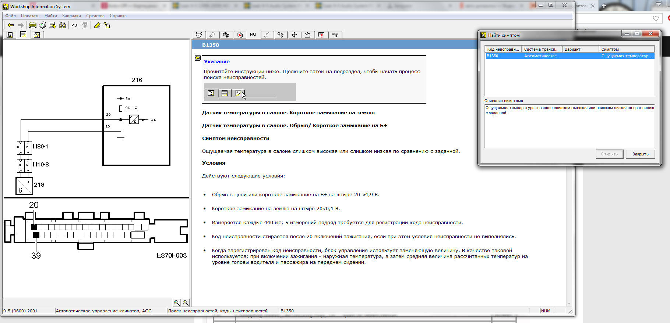Click the Указание heading link

pyautogui.click(x=217, y=61)
